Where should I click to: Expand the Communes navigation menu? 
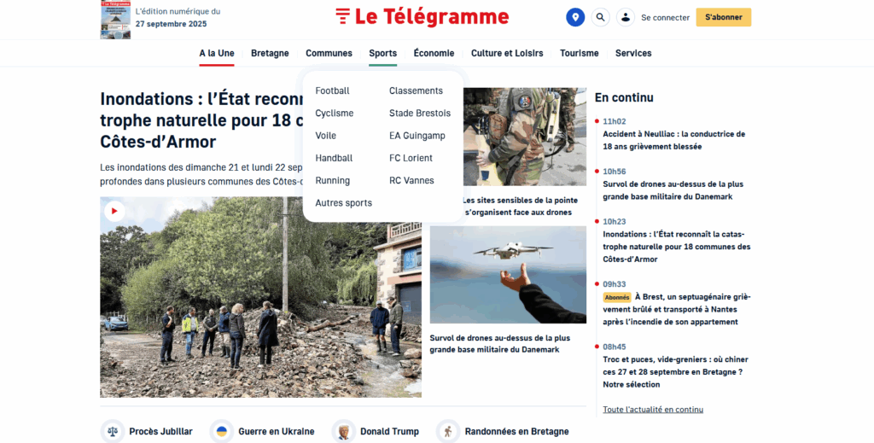(x=329, y=54)
